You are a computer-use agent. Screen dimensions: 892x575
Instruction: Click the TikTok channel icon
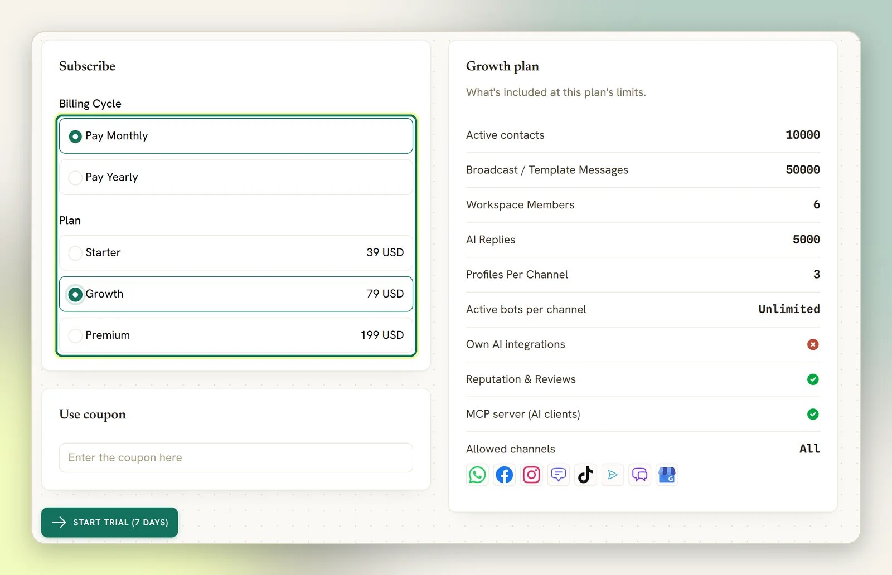[x=585, y=475]
